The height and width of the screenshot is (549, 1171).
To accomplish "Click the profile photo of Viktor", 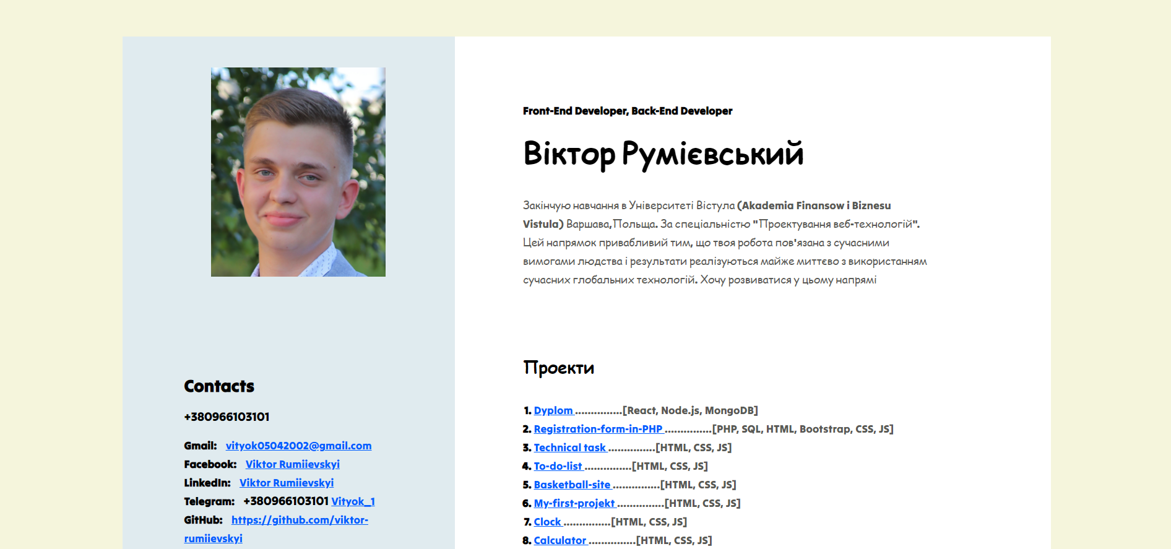I will point(298,172).
